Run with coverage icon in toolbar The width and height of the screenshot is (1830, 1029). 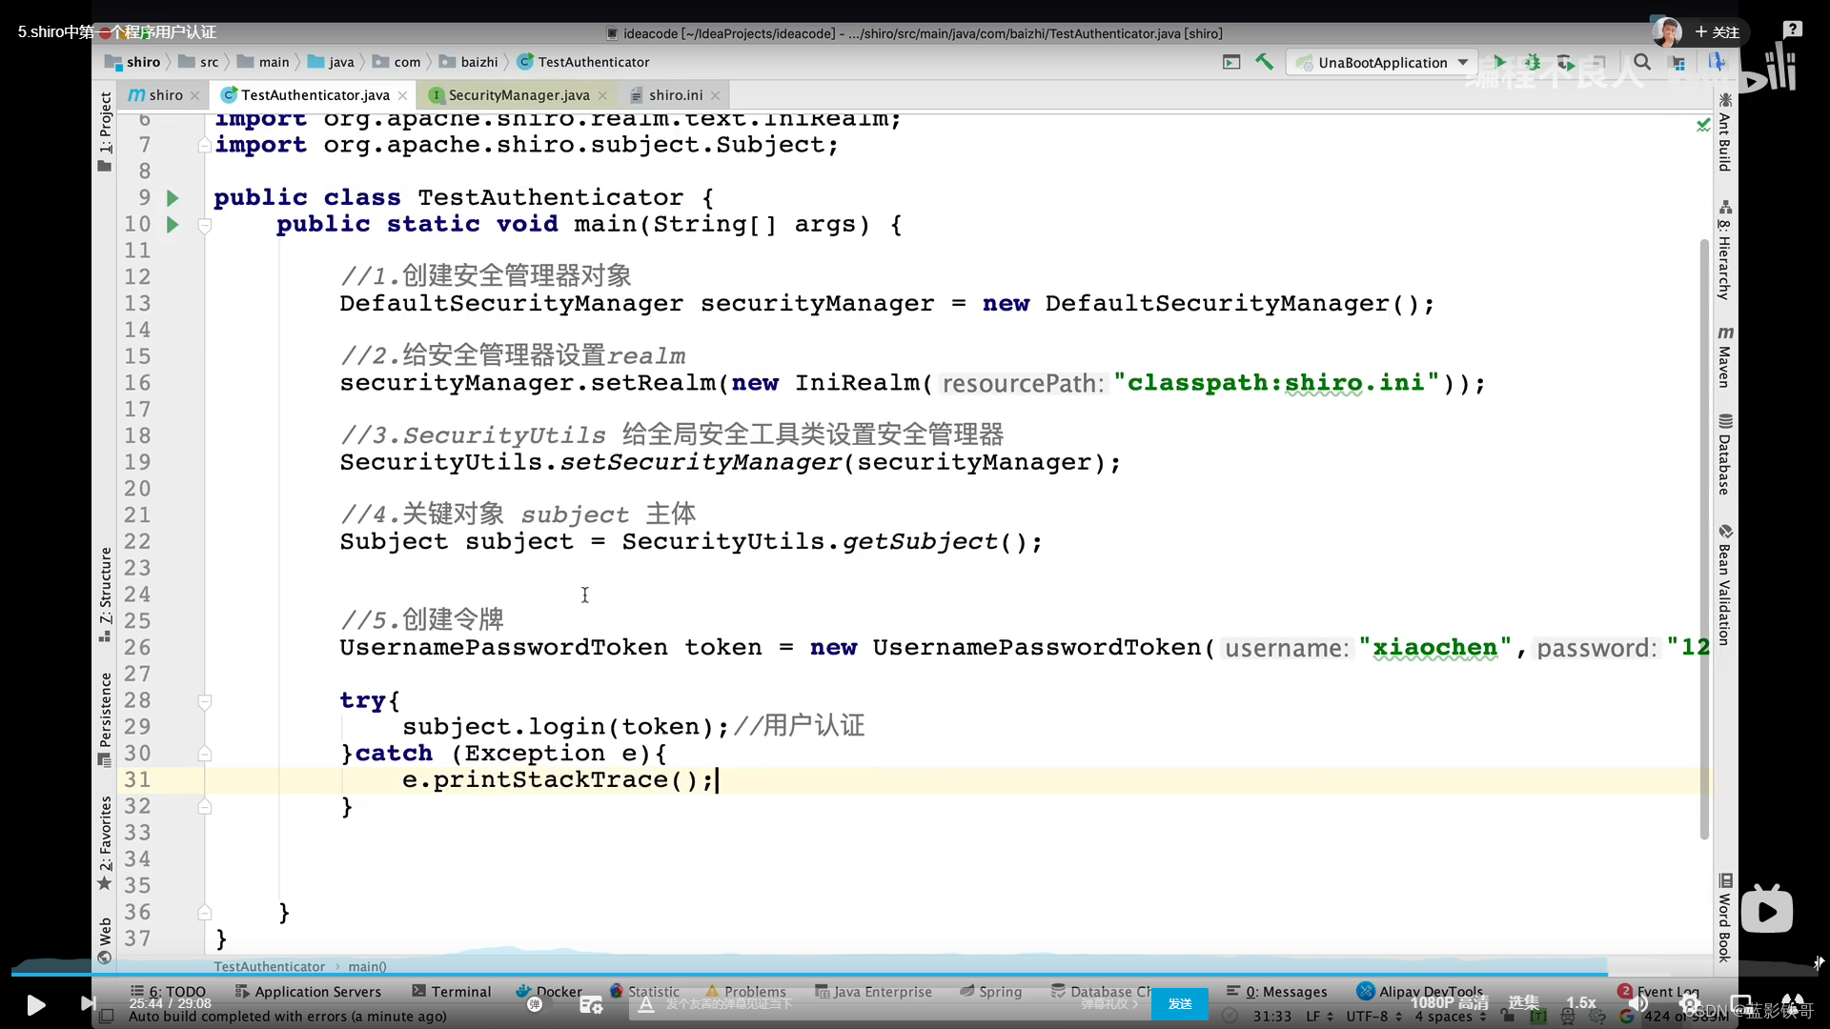coord(1566,62)
